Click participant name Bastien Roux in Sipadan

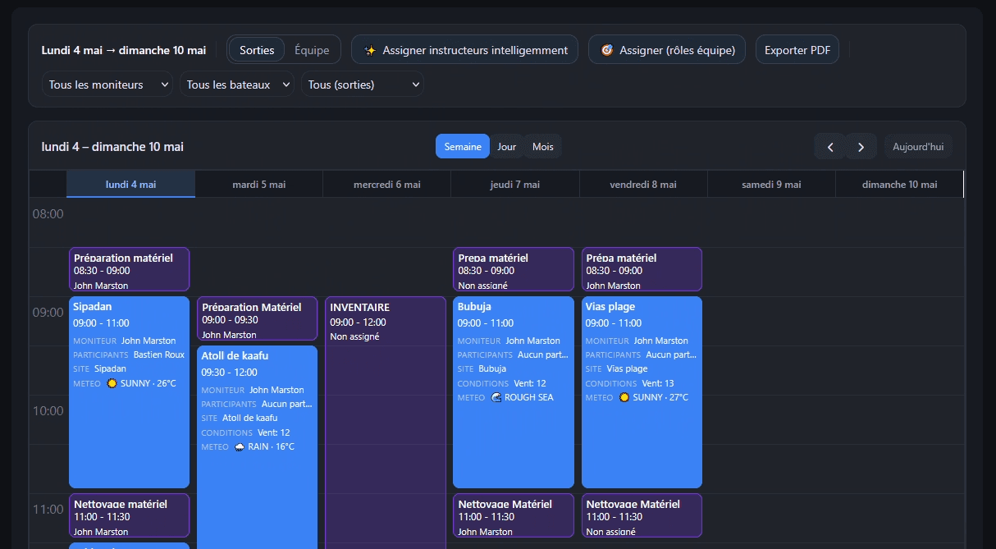(159, 355)
